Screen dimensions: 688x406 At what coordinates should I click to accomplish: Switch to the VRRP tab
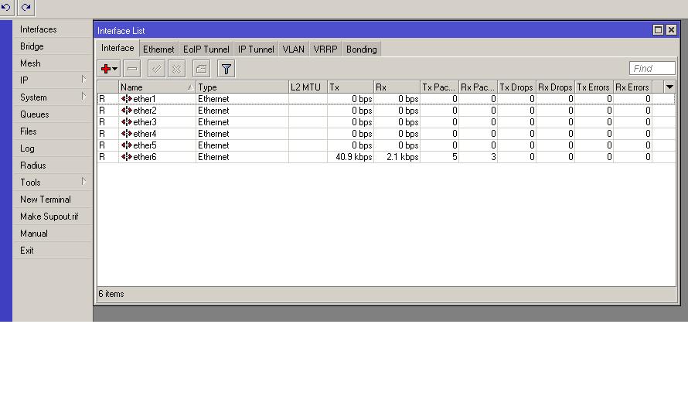coord(325,49)
